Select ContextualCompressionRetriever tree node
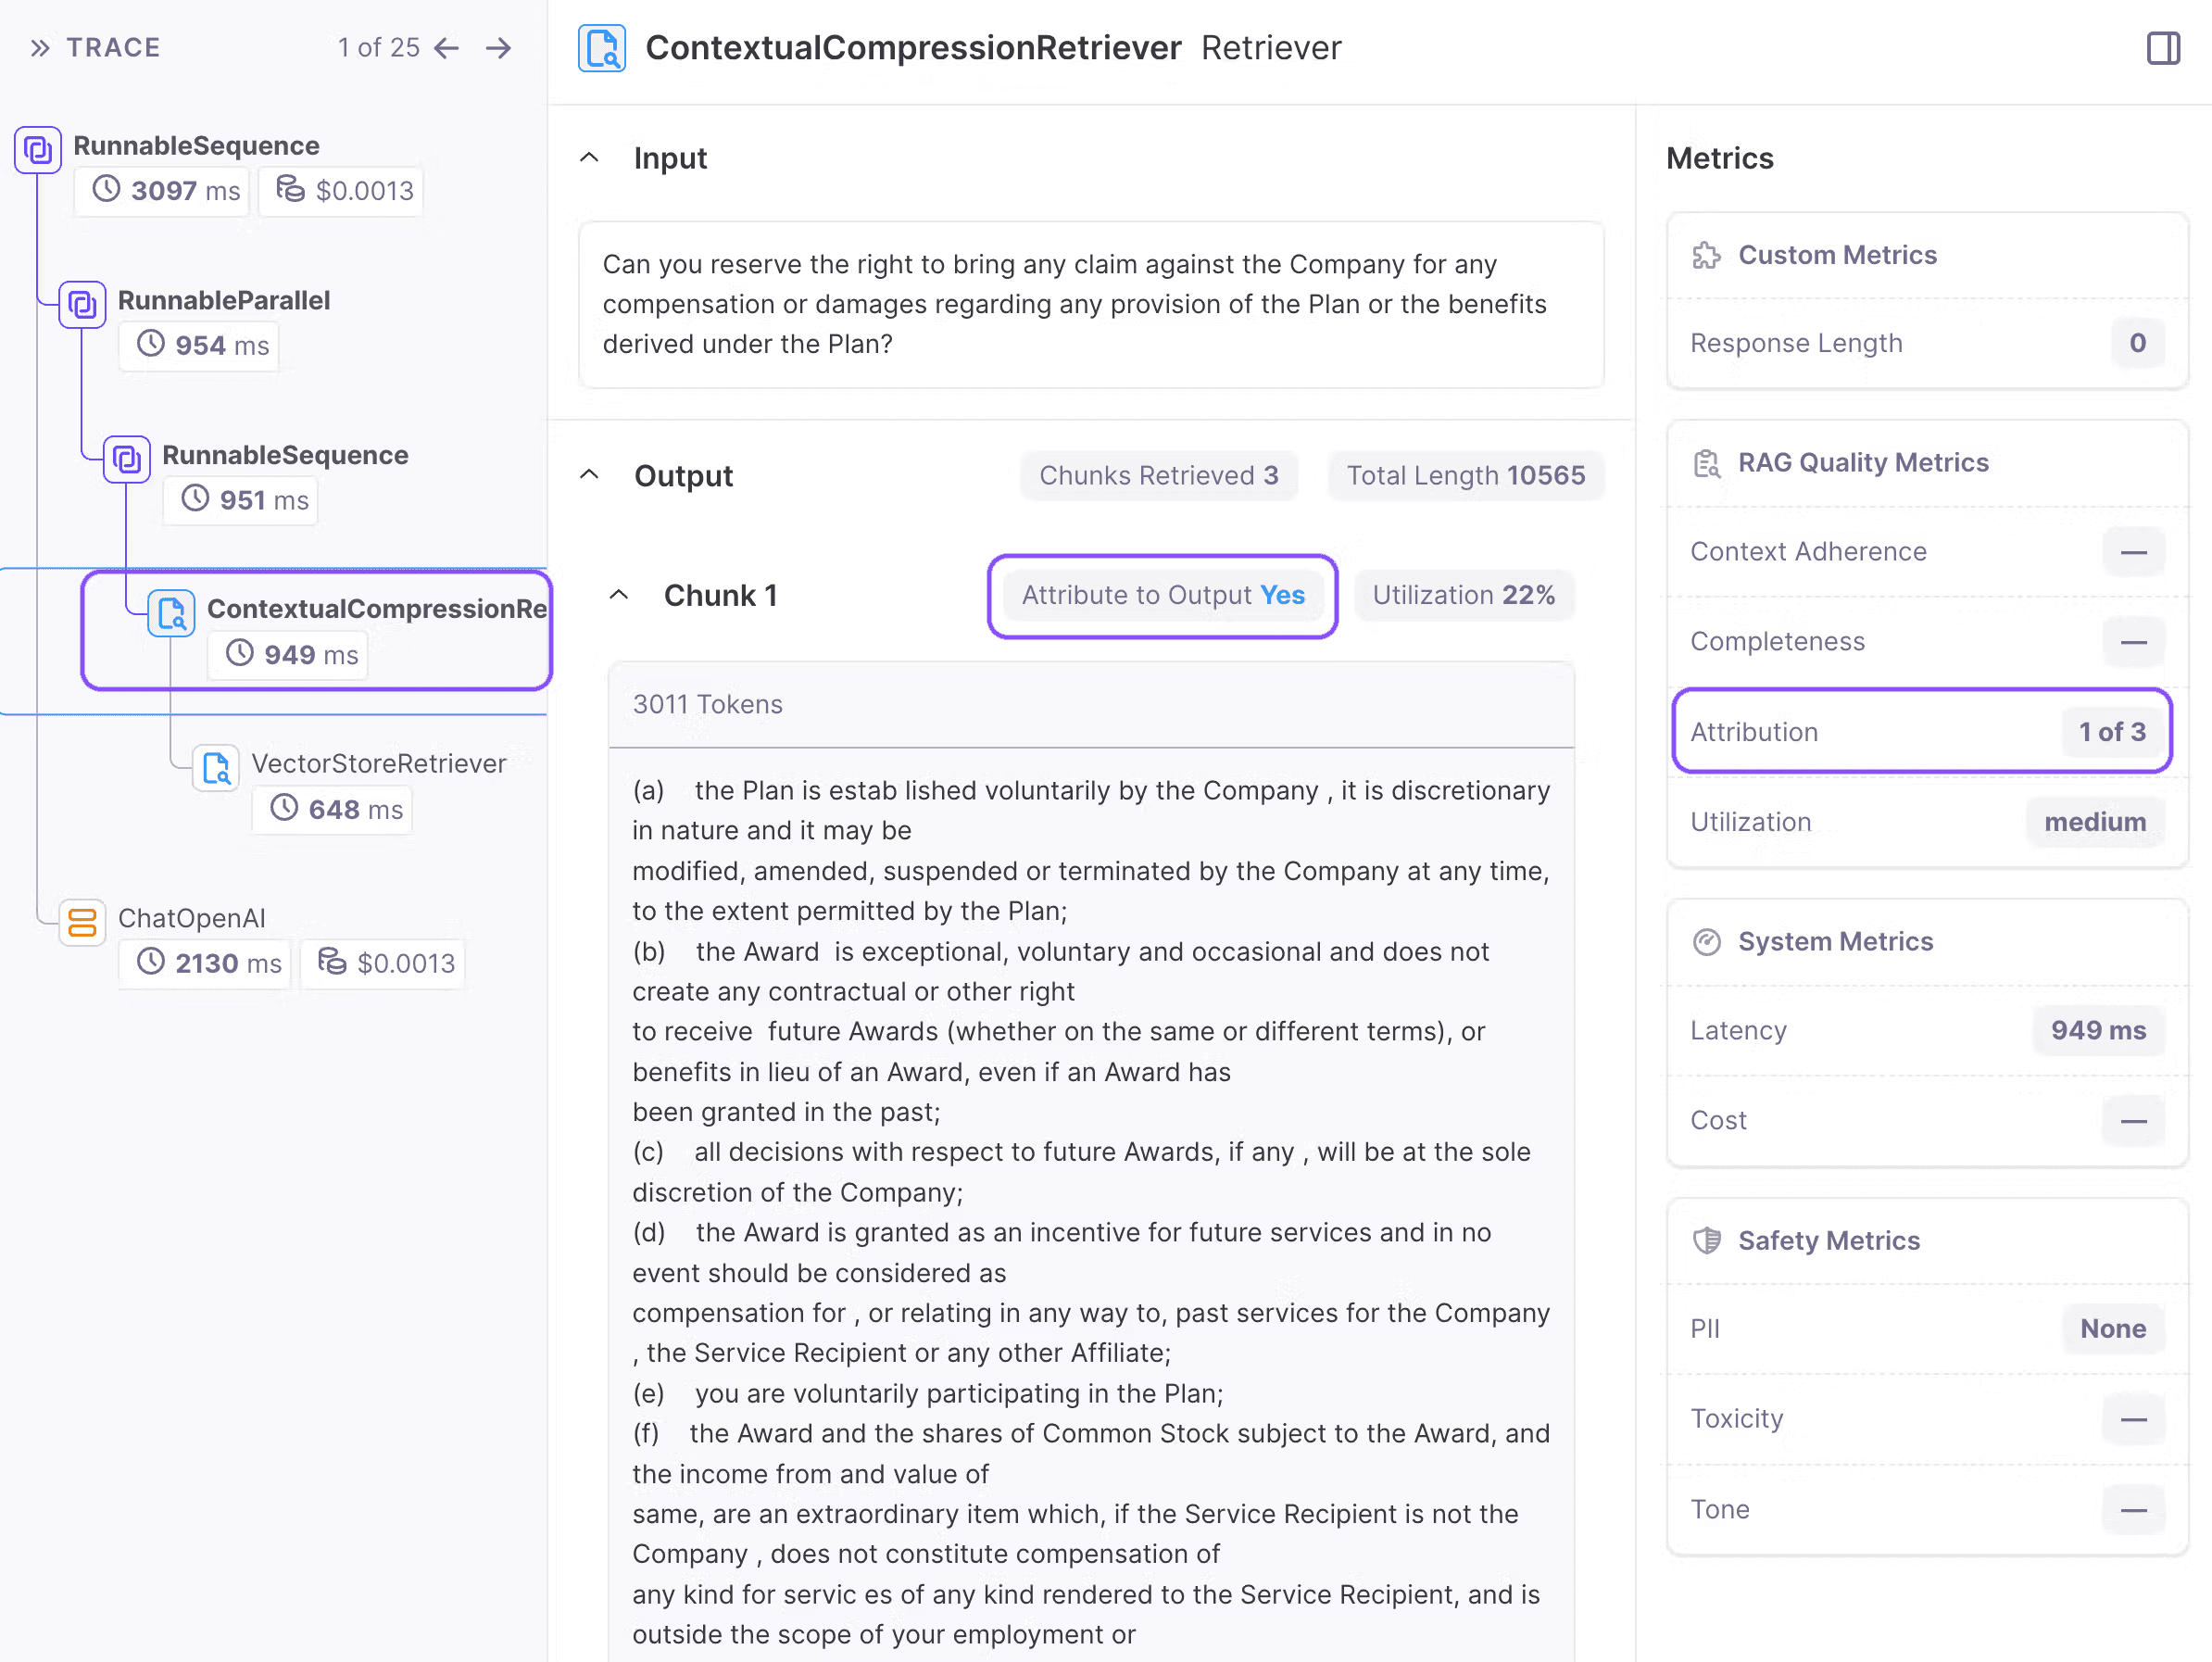2212x1662 pixels. [316, 630]
